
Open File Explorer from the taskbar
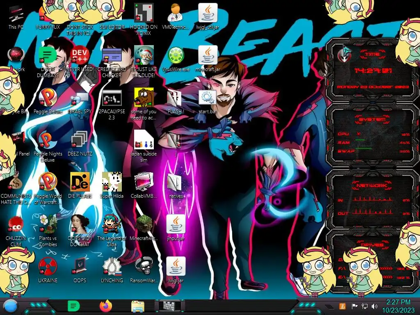pos(138,306)
